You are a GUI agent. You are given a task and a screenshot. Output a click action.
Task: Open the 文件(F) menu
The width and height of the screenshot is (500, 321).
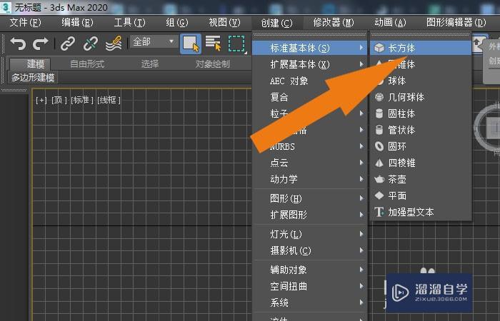[x=26, y=23]
